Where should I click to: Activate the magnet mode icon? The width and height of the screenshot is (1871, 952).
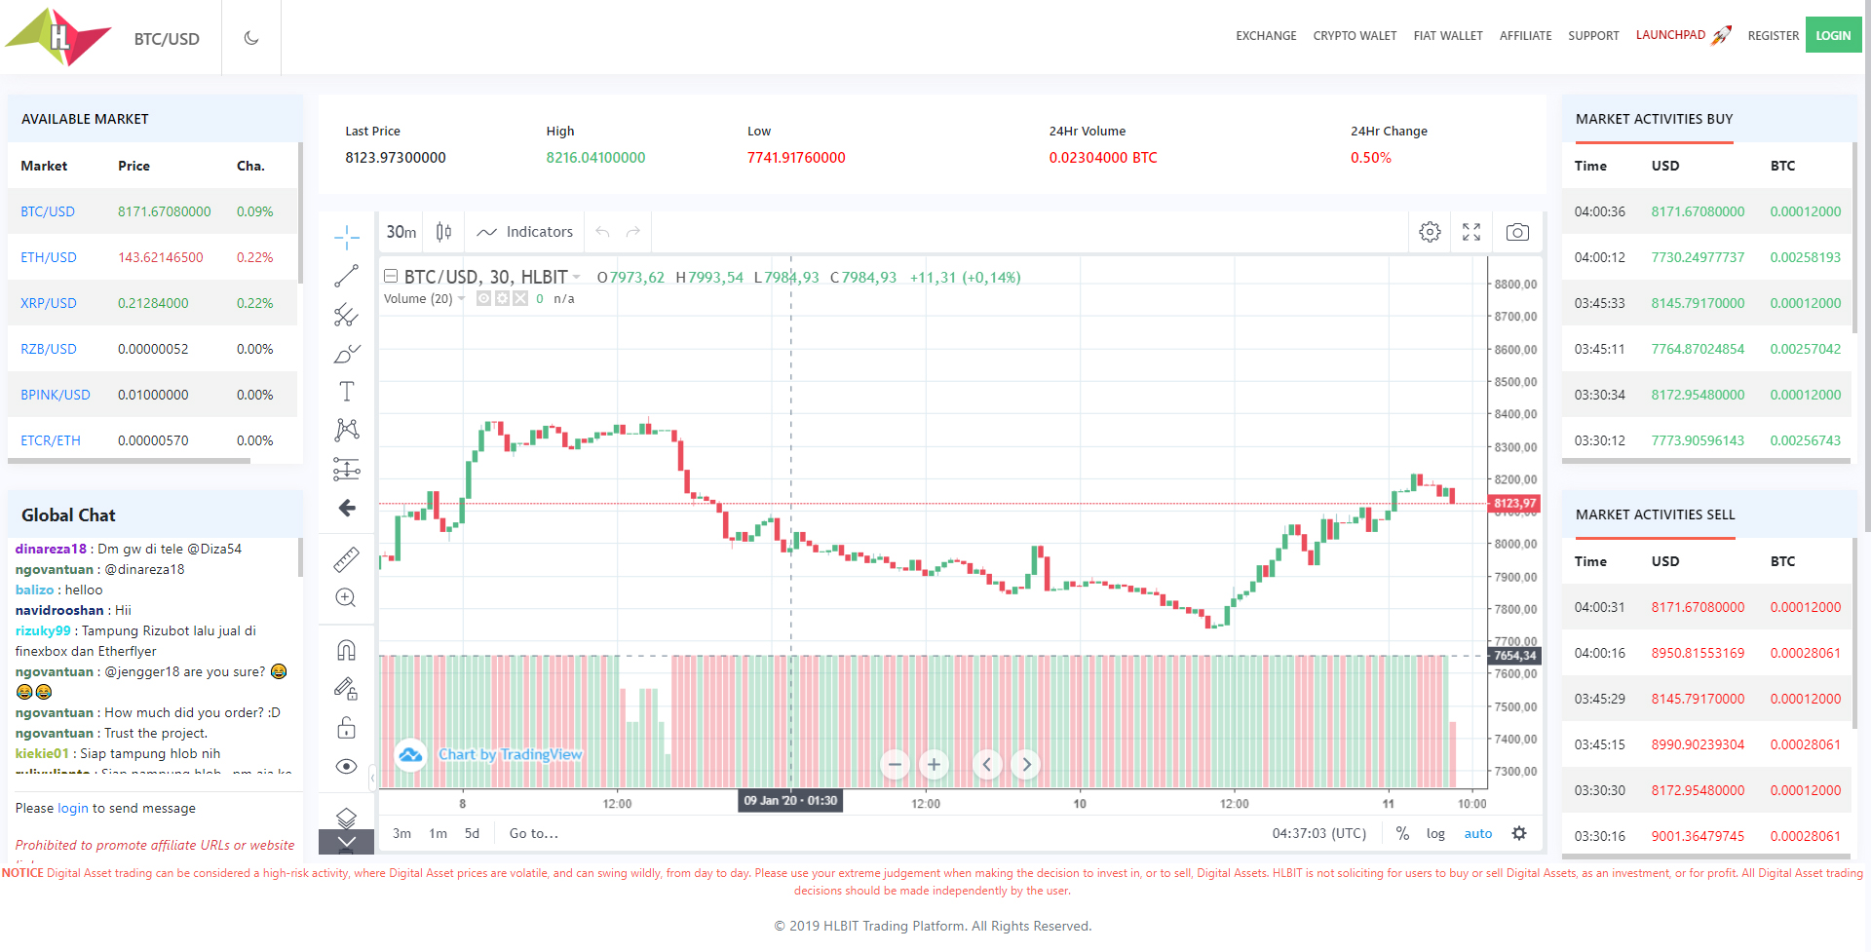[x=346, y=650]
